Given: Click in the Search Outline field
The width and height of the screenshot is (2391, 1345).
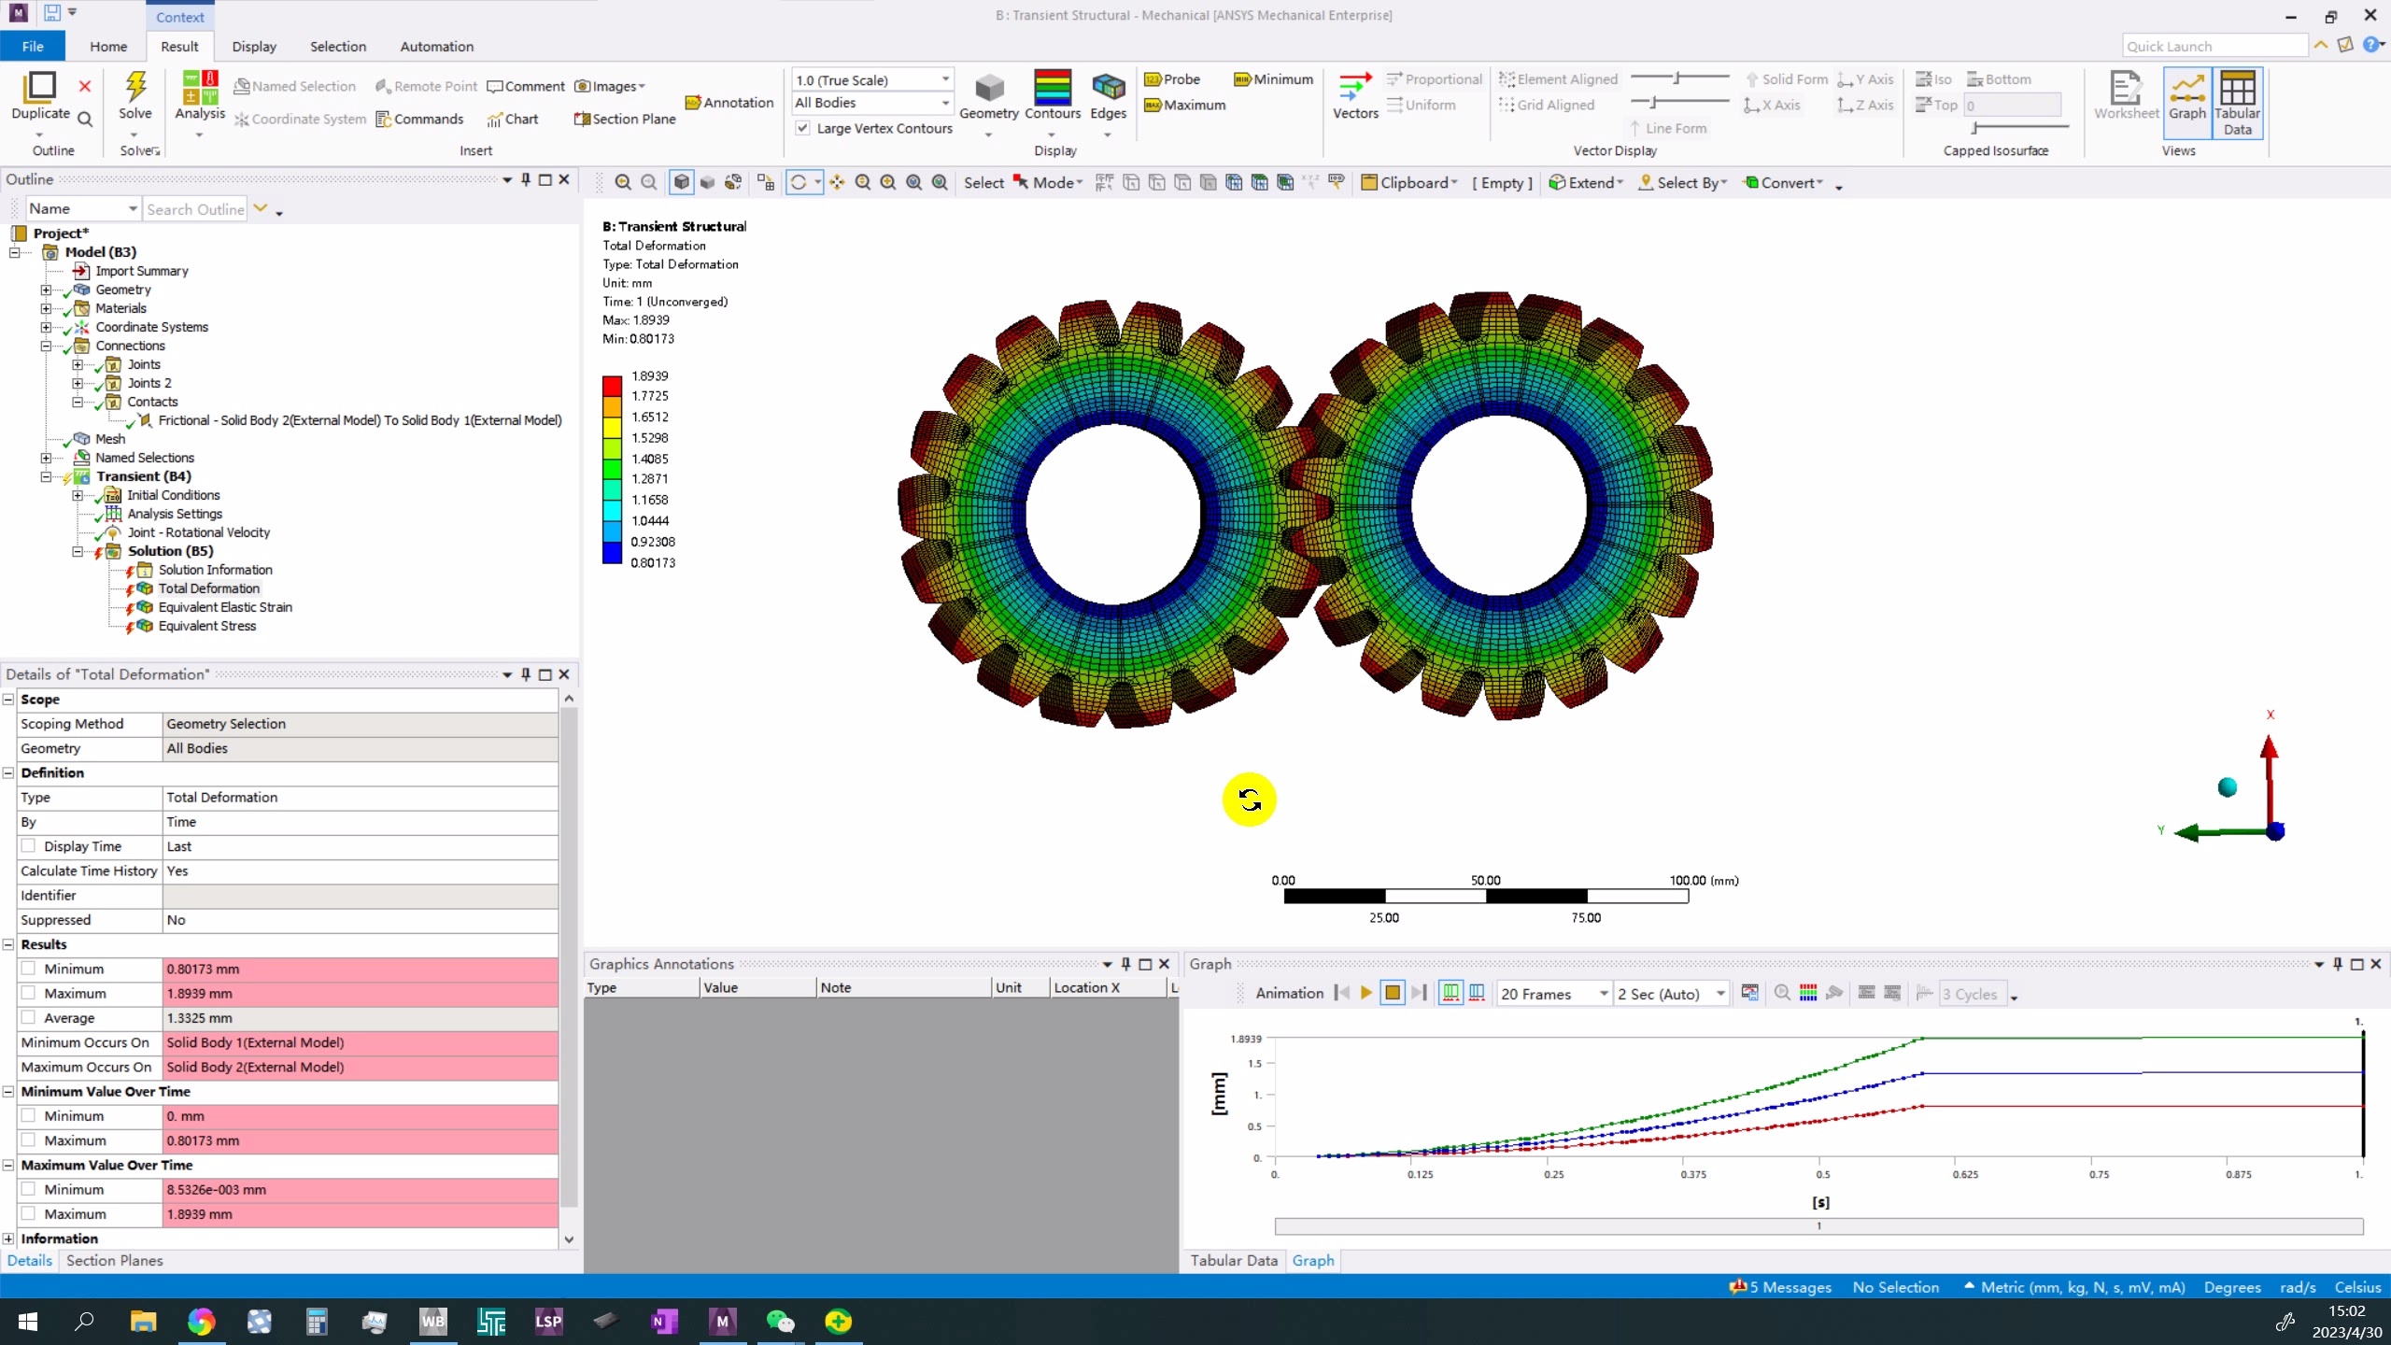Looking at the screenshot, I should point(194,209).
